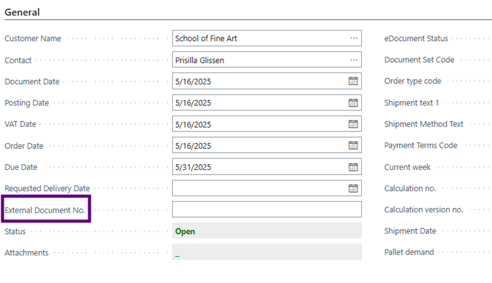Screen dimensions: 492x283
Task: Click the Requested Delivery Date input
Action: [x=260, y=188]
